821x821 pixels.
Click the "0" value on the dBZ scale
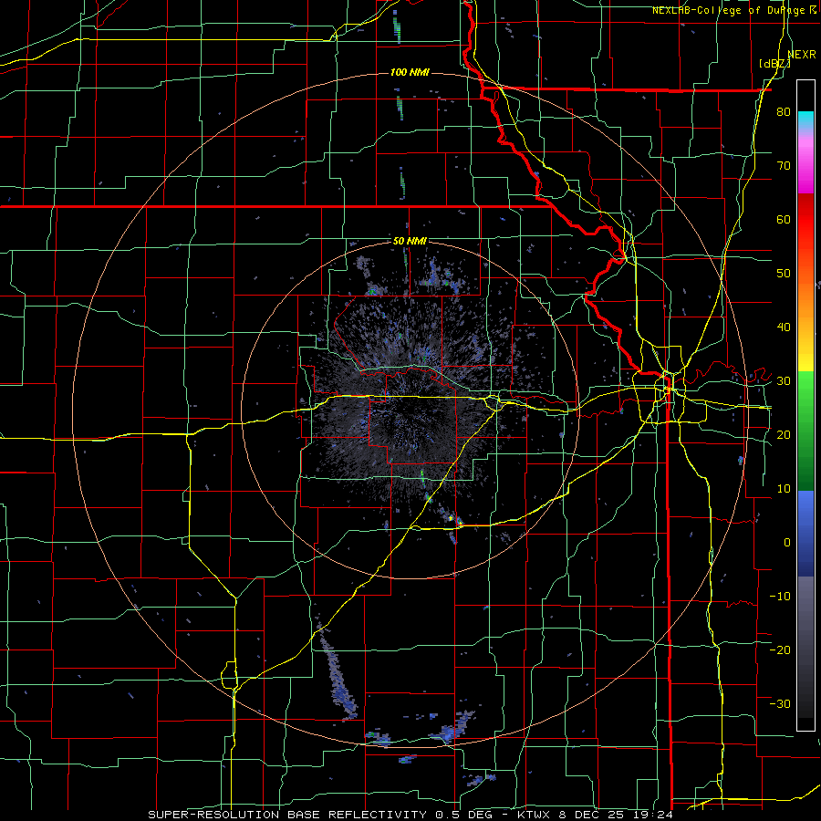tap(787, 543)
